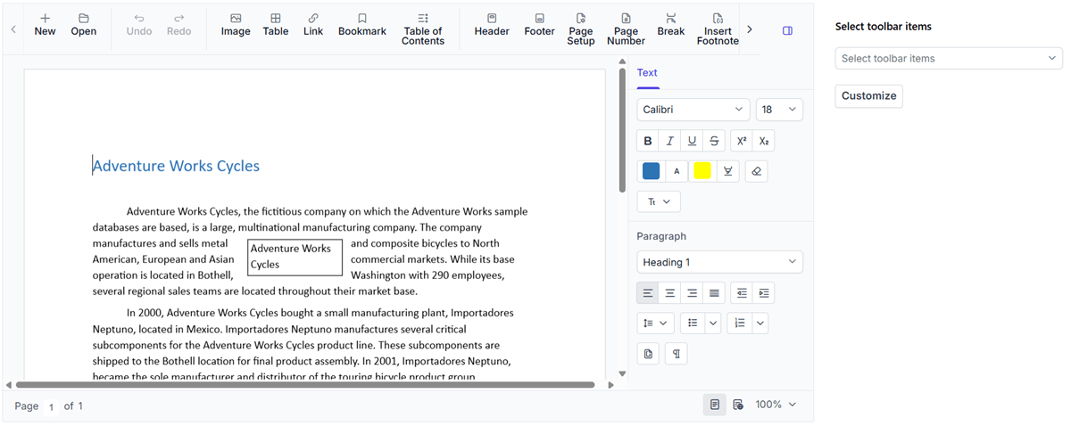Clear all formatting with eraser icon
This screenshot has height=426, width=1071.
coord(757,171)
